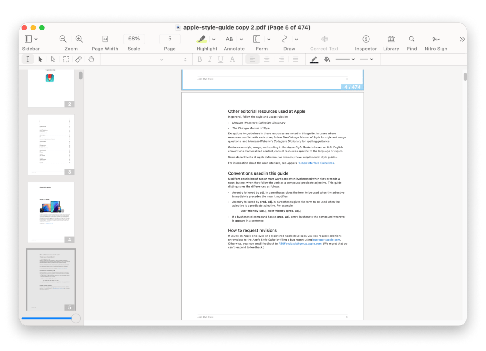Open the Inspector panel
486x351 pixels.
(366, 39)
